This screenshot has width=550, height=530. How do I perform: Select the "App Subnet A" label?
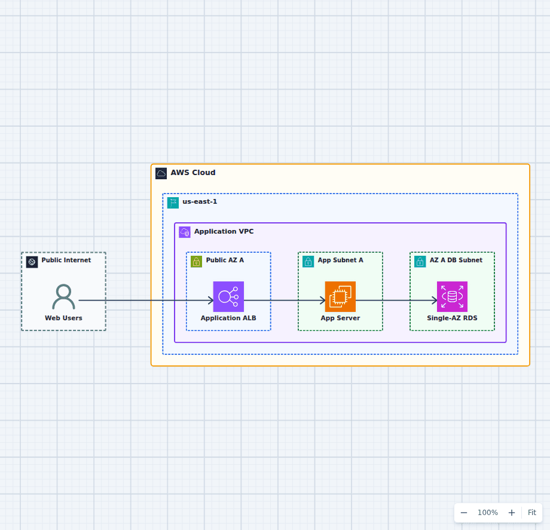[x=340, y=260]
